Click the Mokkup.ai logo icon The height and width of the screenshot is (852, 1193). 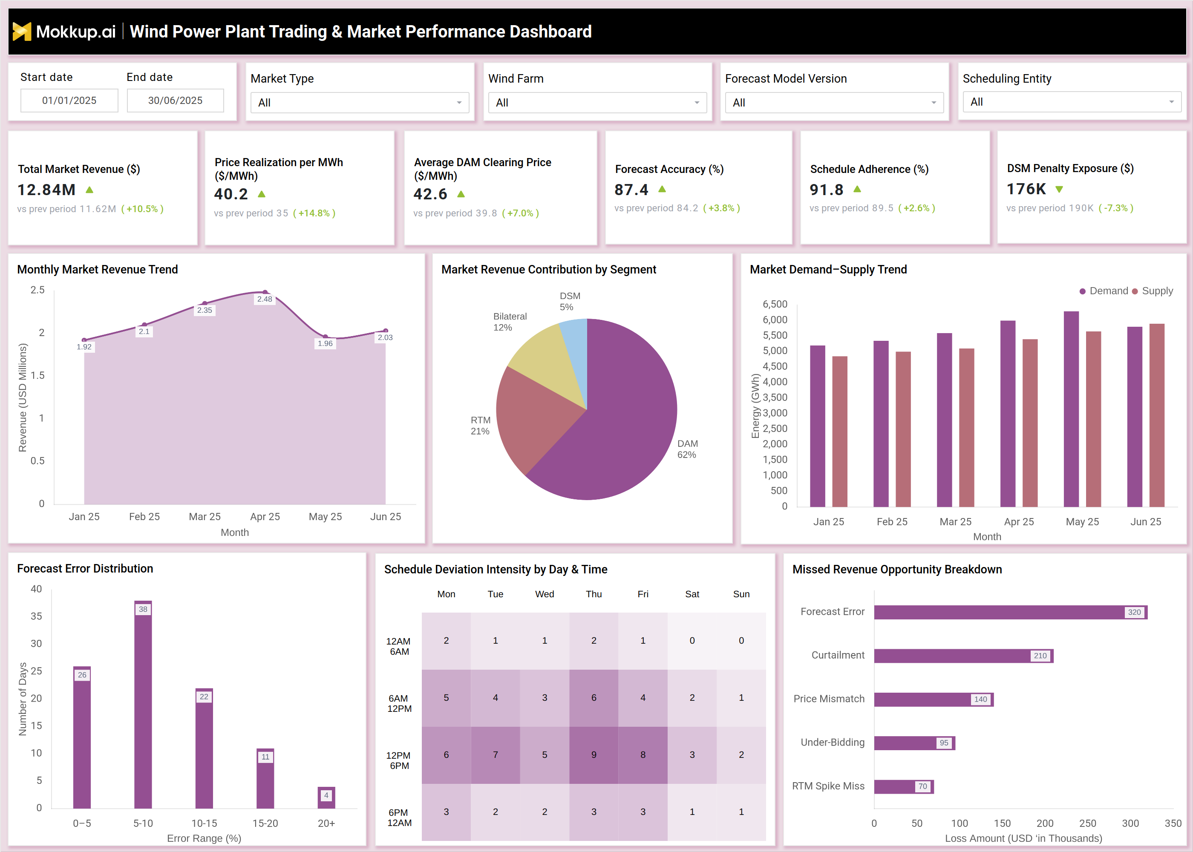[21, 32]
